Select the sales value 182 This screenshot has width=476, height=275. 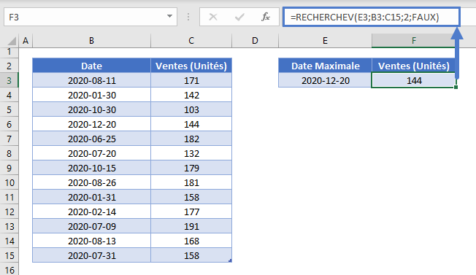[191, 139]
